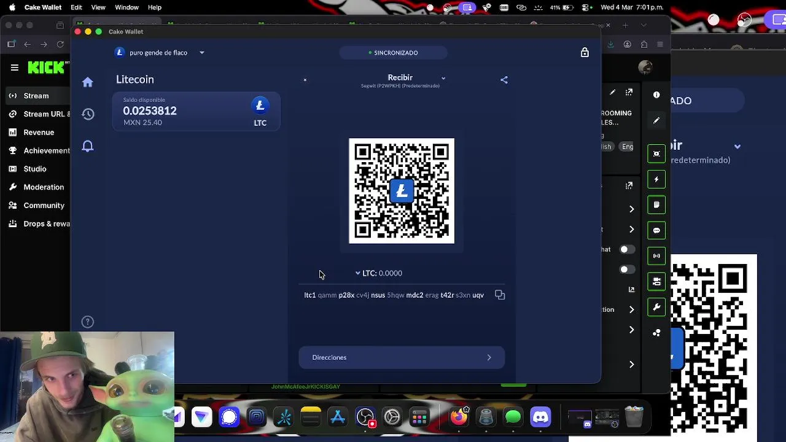This screenshot has height=442, width=786.
Task: Reload the browser page
Action: coord(60,44)
